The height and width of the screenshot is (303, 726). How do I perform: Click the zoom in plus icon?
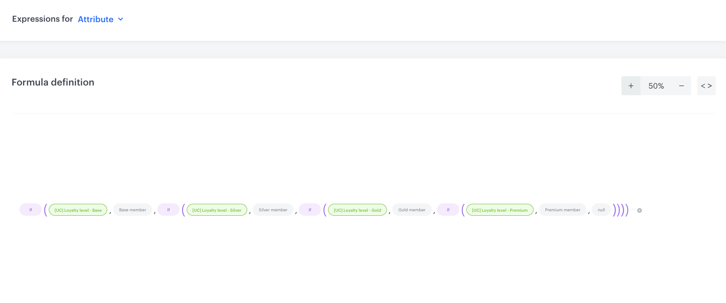click(631, 86)
